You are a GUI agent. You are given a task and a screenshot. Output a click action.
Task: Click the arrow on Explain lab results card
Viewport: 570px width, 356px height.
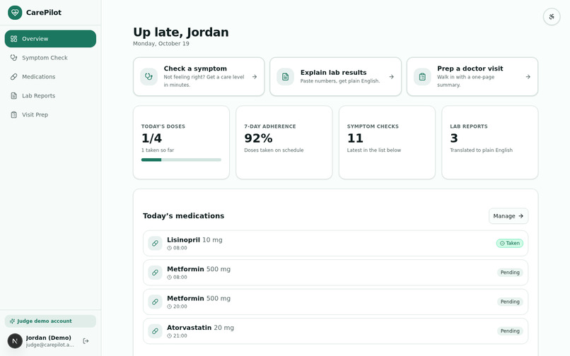click(x=391, y=77)
